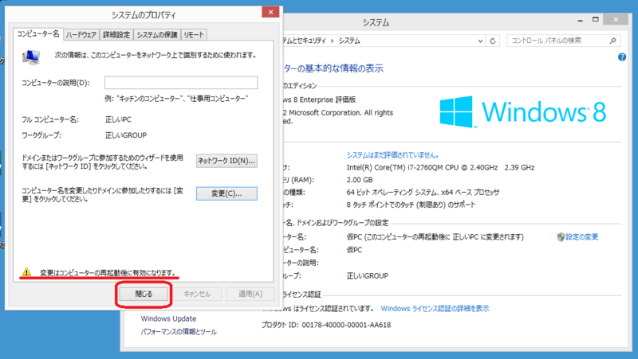
Task: Click the shield icon beside 設定の変更
Action: pos(561,236)
